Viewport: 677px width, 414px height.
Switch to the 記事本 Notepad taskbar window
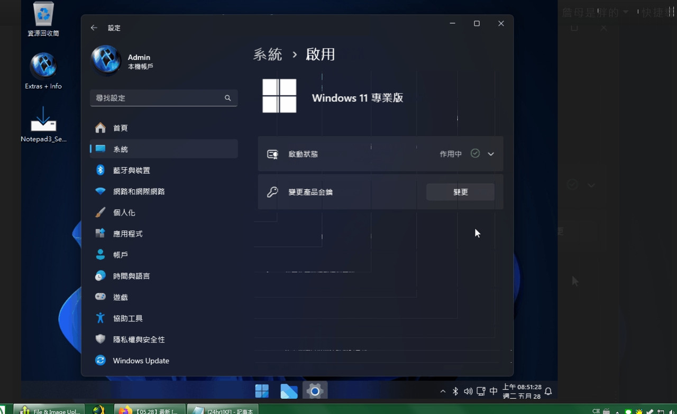click(x=223, y=410)
